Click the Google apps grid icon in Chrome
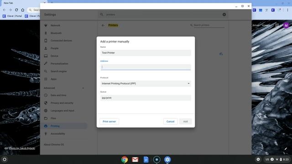 point(277,25)
